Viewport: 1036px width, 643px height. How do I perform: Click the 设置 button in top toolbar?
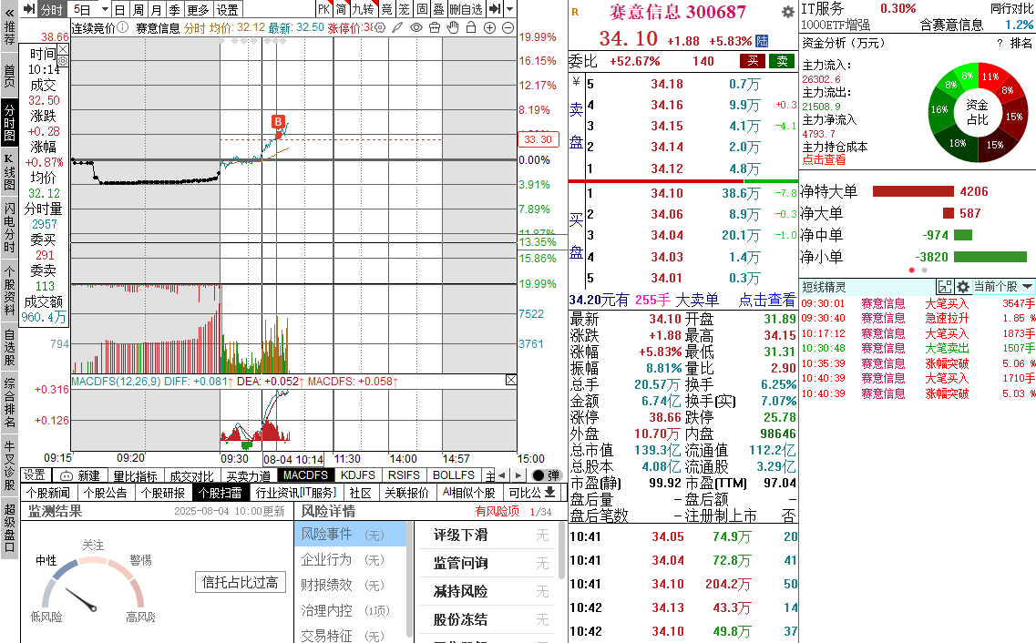point(227,9)
